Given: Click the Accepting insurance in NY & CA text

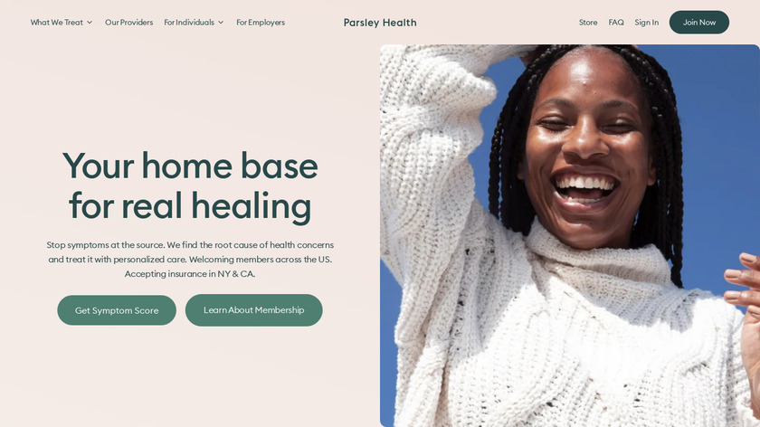Looking at the screenshot, I should [190, 274].
